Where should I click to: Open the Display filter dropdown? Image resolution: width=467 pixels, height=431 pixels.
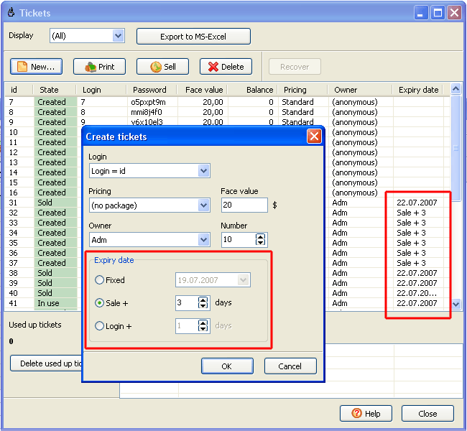[119, 36]
